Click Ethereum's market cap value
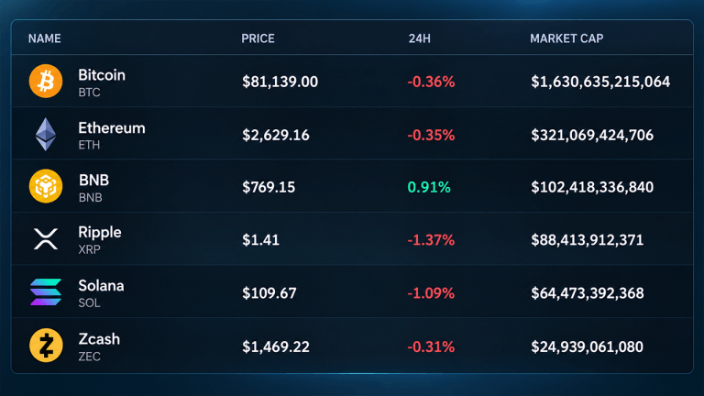Image resolution: width=704 pixels, height=396 pixels. pyautogui.click(x=592, y=135)
